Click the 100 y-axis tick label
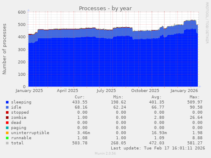Image resolution: width=211 pixels, height=158 pixels. [22, 75]
